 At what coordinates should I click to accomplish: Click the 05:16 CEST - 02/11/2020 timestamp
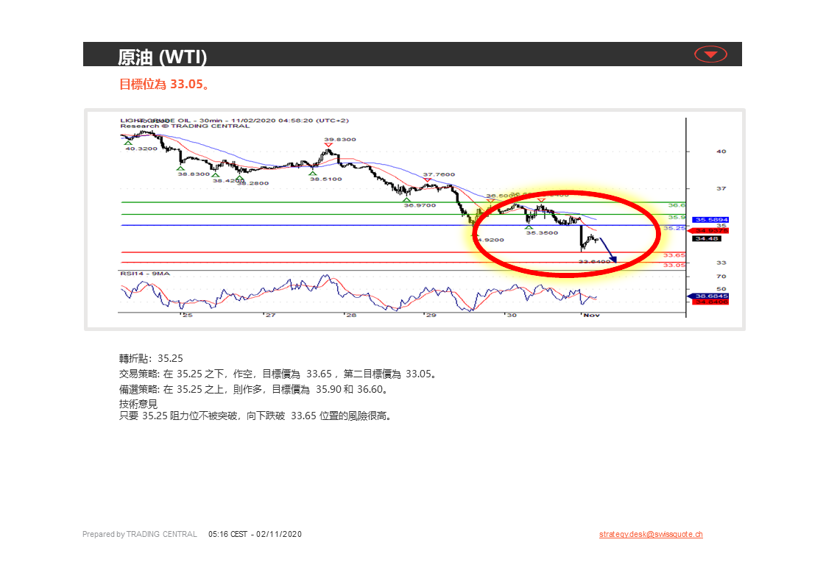pos(255,534)
